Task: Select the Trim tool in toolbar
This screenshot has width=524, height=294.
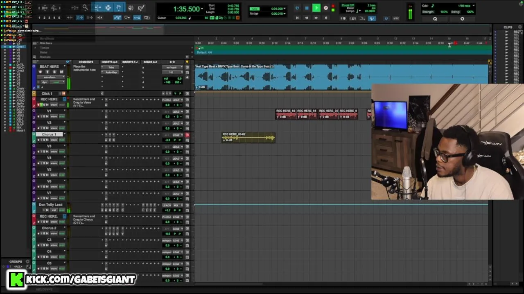Action: click(x=97, y=7)
